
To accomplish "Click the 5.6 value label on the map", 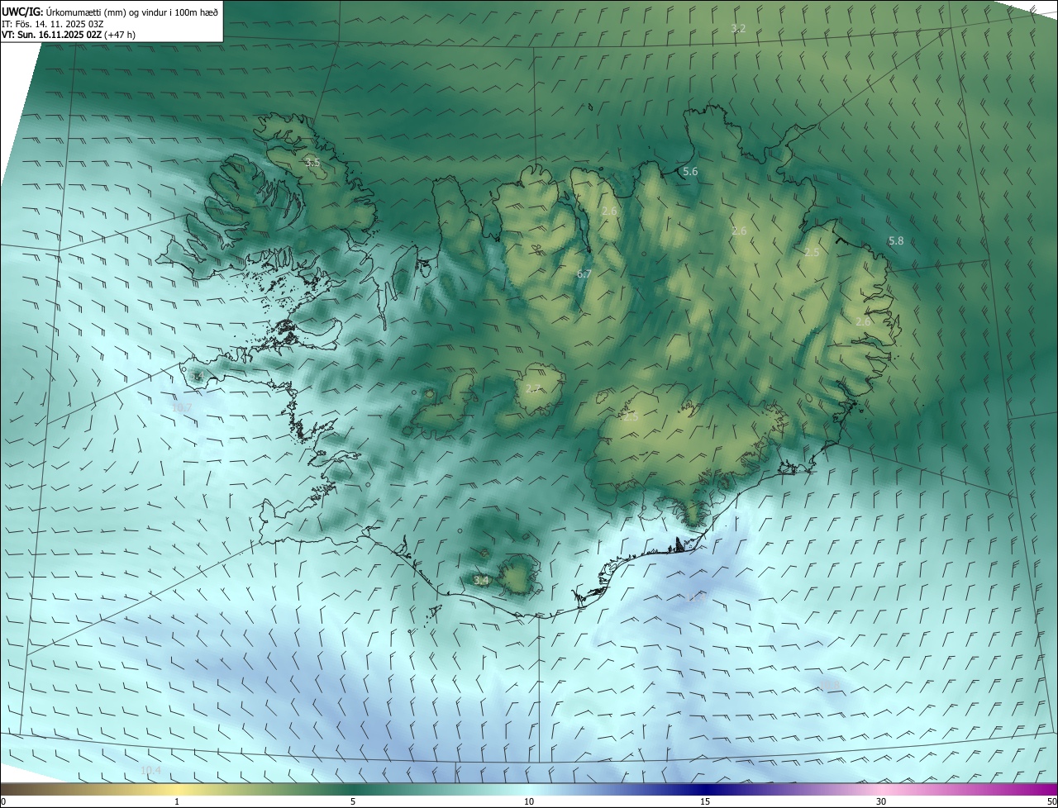I will [690, 172].
